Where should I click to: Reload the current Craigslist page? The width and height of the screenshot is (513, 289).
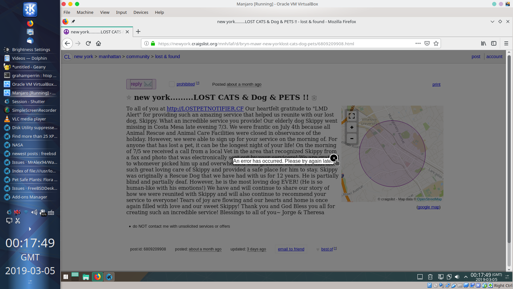(x=88, y=43)
